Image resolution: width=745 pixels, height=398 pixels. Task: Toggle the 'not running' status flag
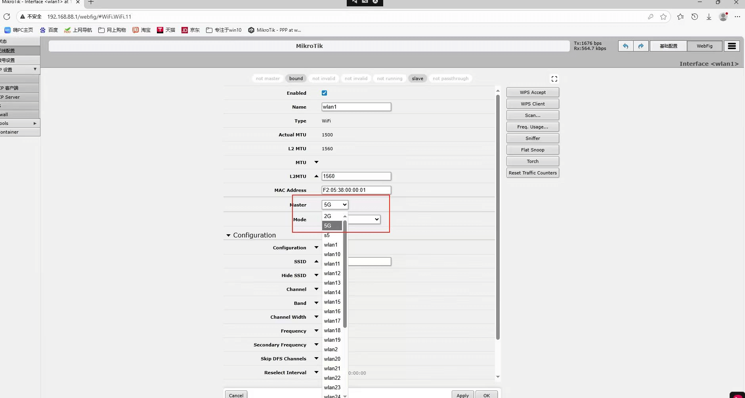[x=390, y=78]
